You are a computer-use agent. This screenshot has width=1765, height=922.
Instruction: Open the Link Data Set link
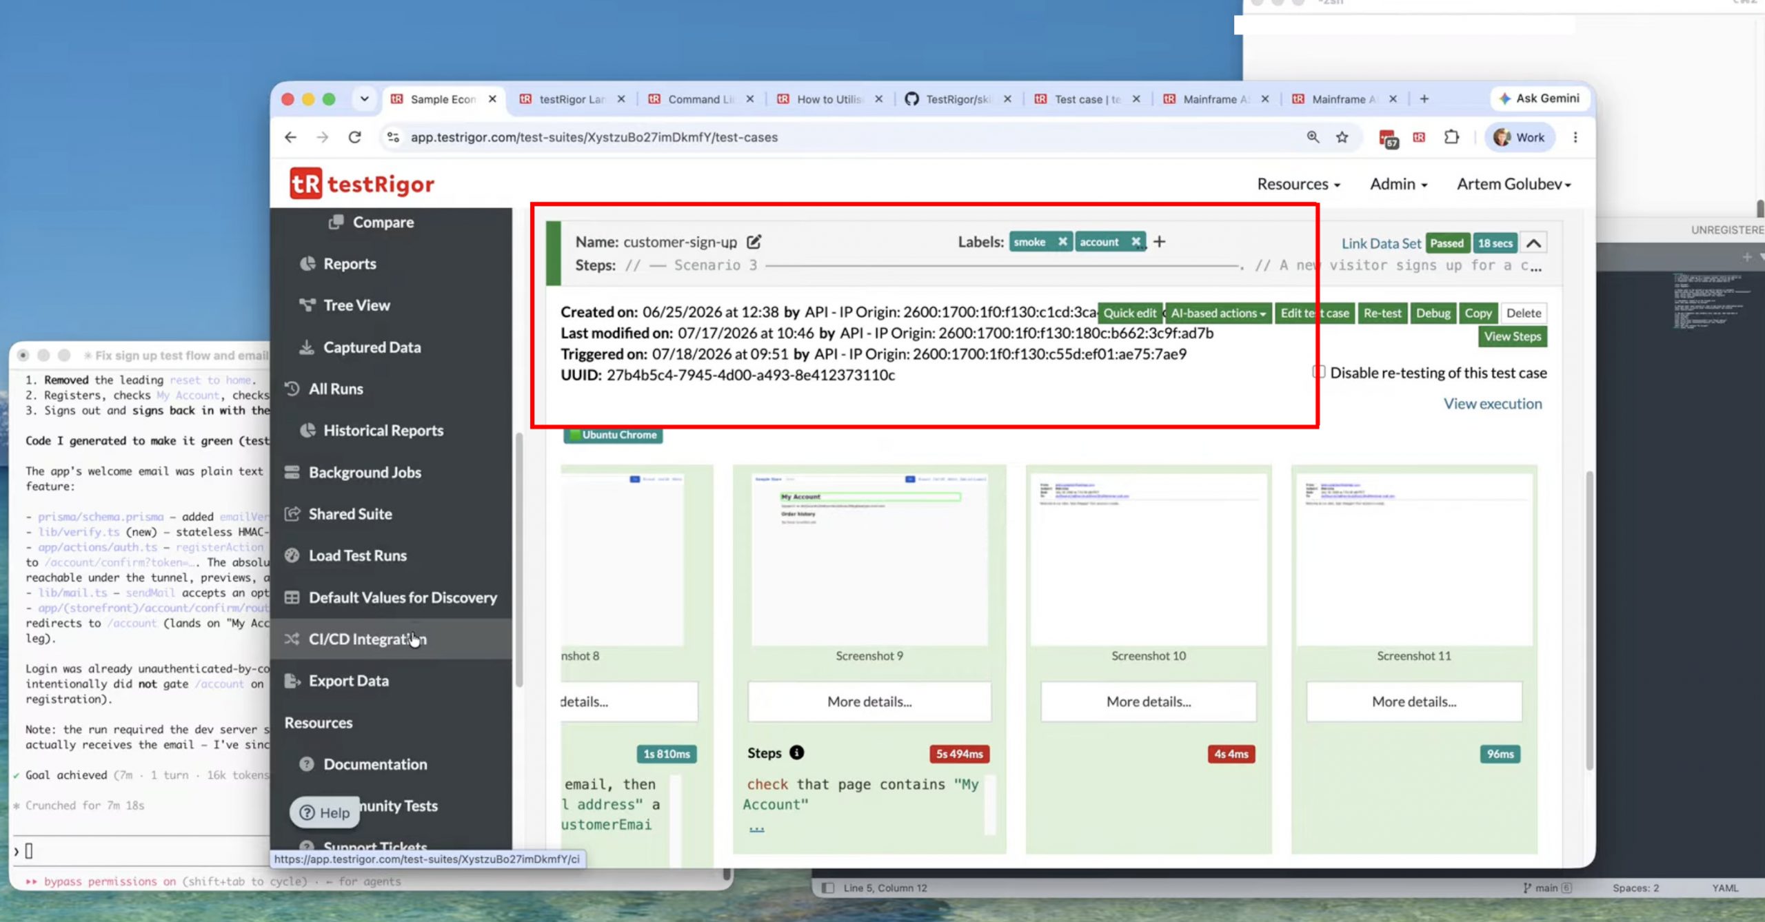[1381, 243]
